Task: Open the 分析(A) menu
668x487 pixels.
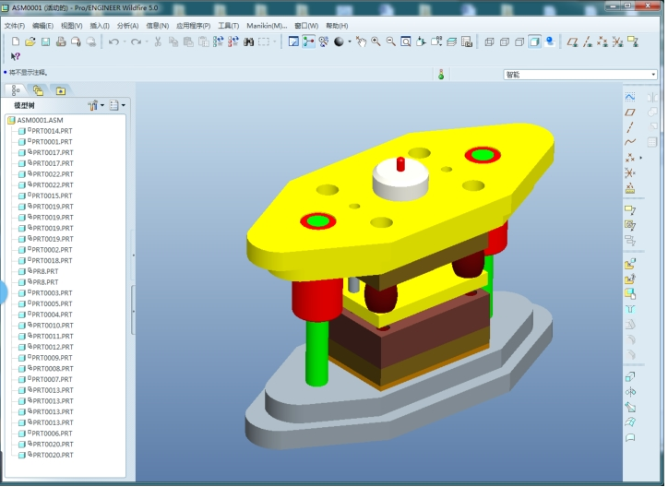Action: point(128,26)
